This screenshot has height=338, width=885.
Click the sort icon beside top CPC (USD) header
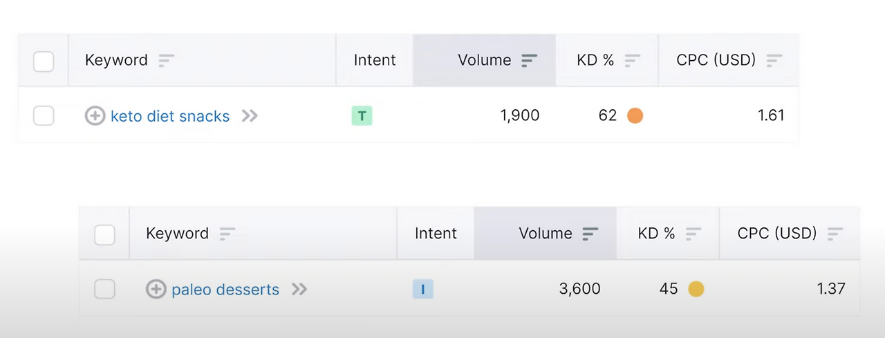[774, 61]
